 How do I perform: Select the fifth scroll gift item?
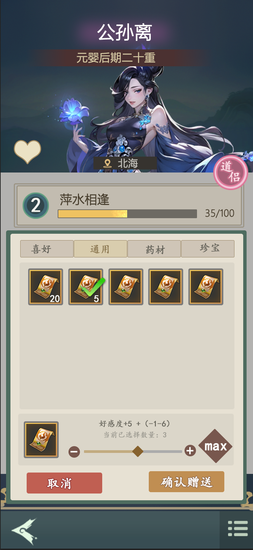click(206, 287)
